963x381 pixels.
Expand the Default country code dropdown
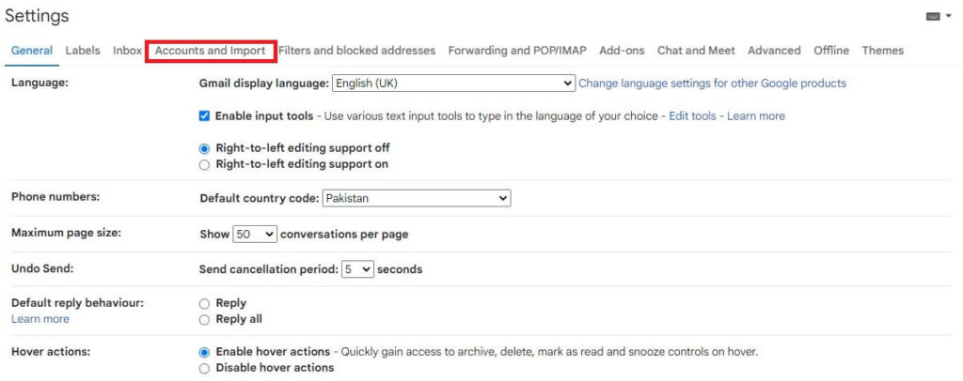(x=416, y=199)
